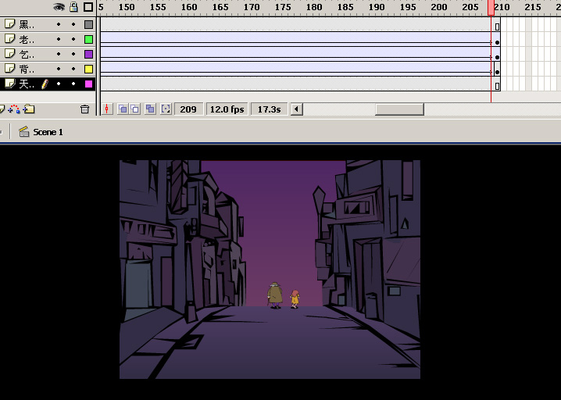Click the purple outline swatch of the 乞 layer

88,54
